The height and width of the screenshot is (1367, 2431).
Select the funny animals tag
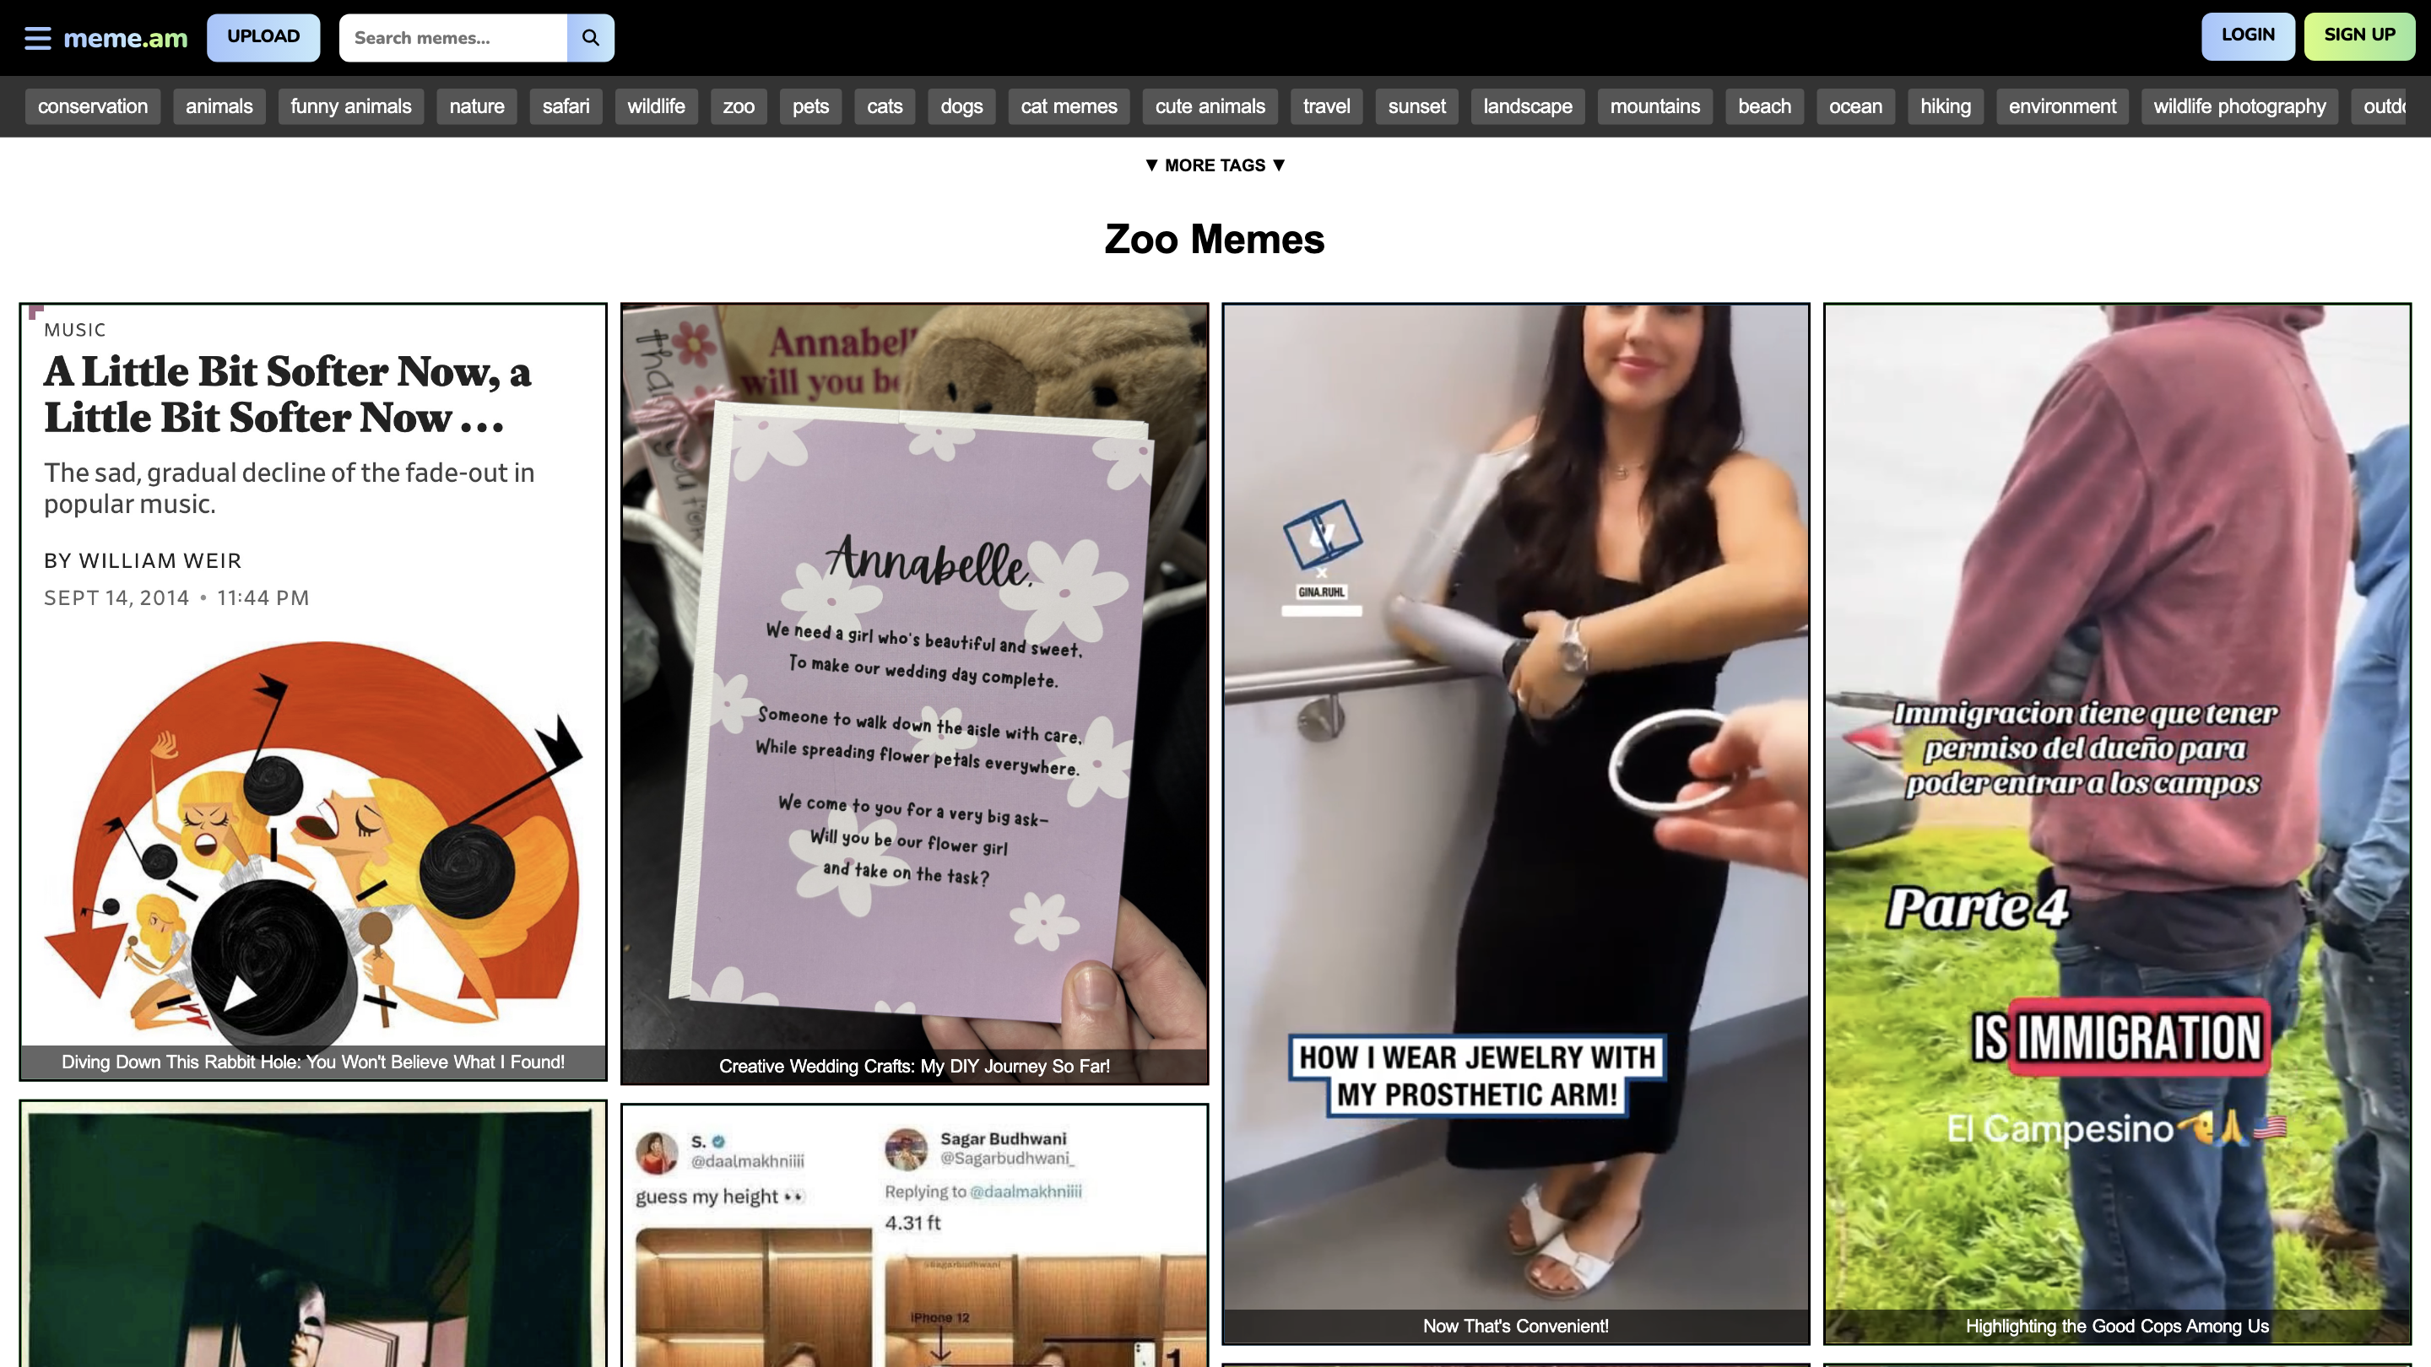click(x=350, y=106)
